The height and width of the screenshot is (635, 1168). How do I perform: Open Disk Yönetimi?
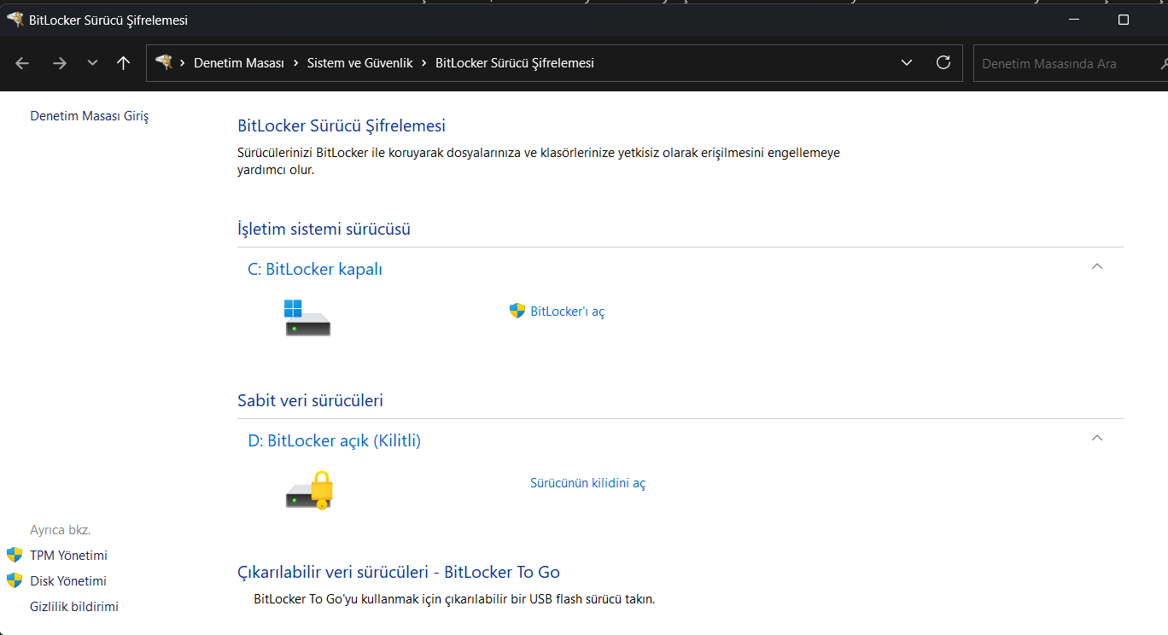[68, 581]
